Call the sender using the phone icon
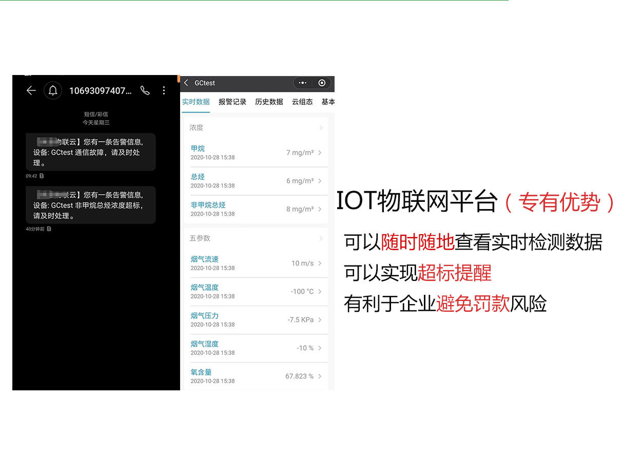 tap(145, 90)
